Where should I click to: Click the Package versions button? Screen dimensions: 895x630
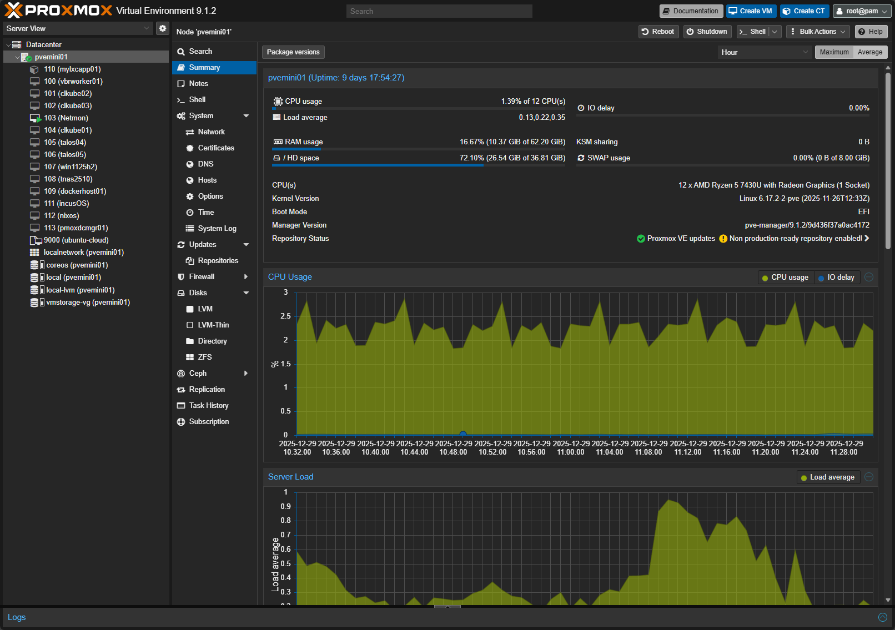pos(293,52)
